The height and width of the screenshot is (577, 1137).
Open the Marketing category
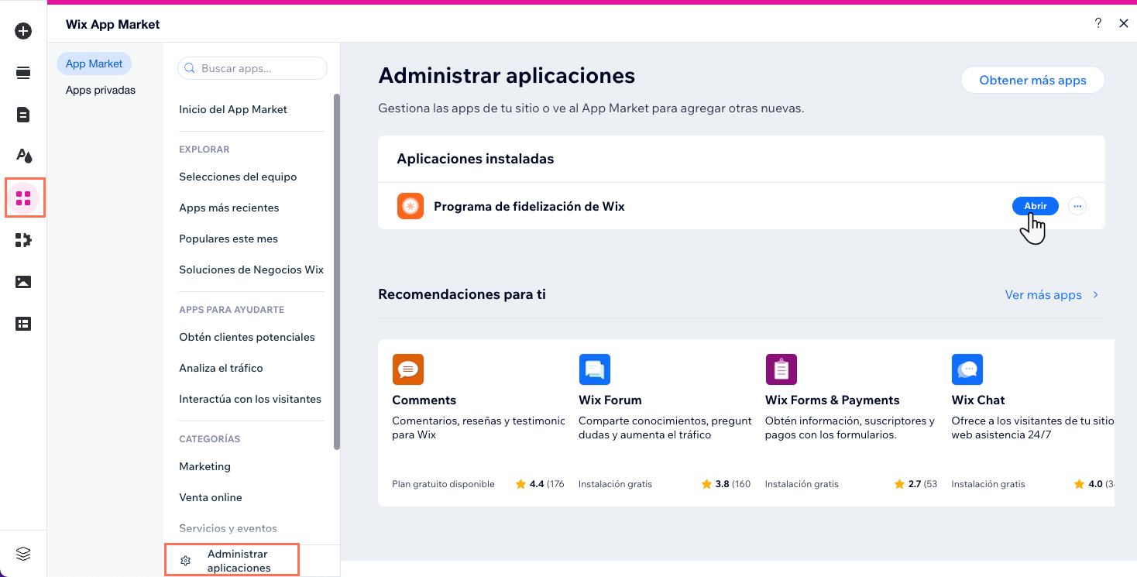(x=204, y=466)
